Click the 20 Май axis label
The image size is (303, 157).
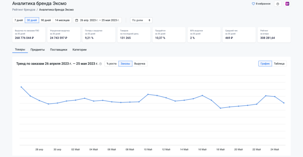click(238, 150)
